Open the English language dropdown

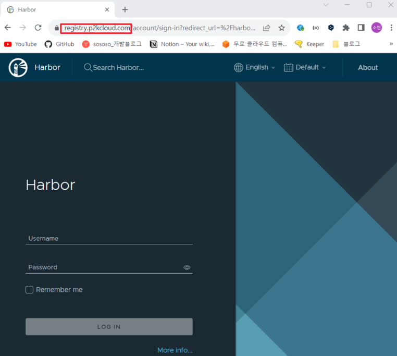[x=254, y=67]
